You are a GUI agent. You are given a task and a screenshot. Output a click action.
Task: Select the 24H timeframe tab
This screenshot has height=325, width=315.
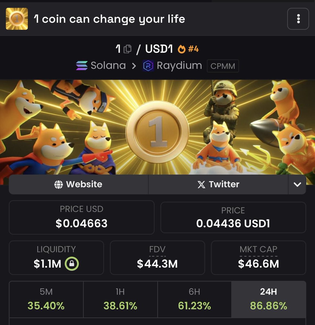pyautogui.click(x=268, y=299)
